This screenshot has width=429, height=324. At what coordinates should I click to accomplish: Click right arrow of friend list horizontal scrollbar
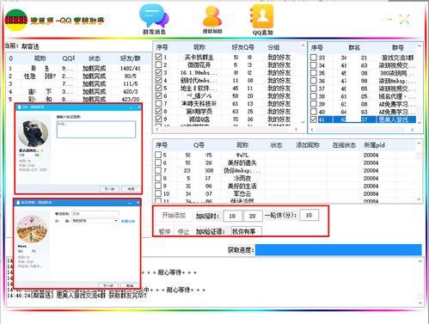pyautogui.click(x=296, y=130)
